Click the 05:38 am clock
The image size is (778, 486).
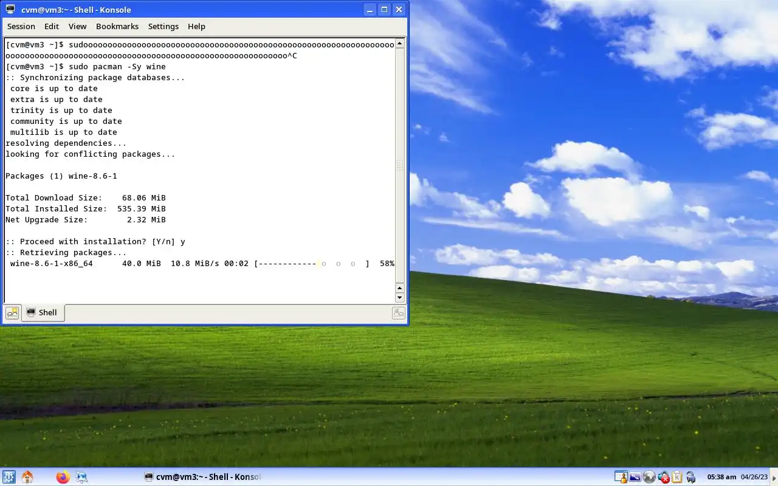[x=721, y=477]
